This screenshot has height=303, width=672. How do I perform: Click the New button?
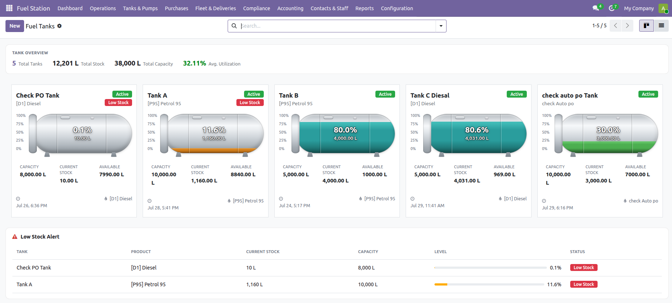click(x=15, y=26)
